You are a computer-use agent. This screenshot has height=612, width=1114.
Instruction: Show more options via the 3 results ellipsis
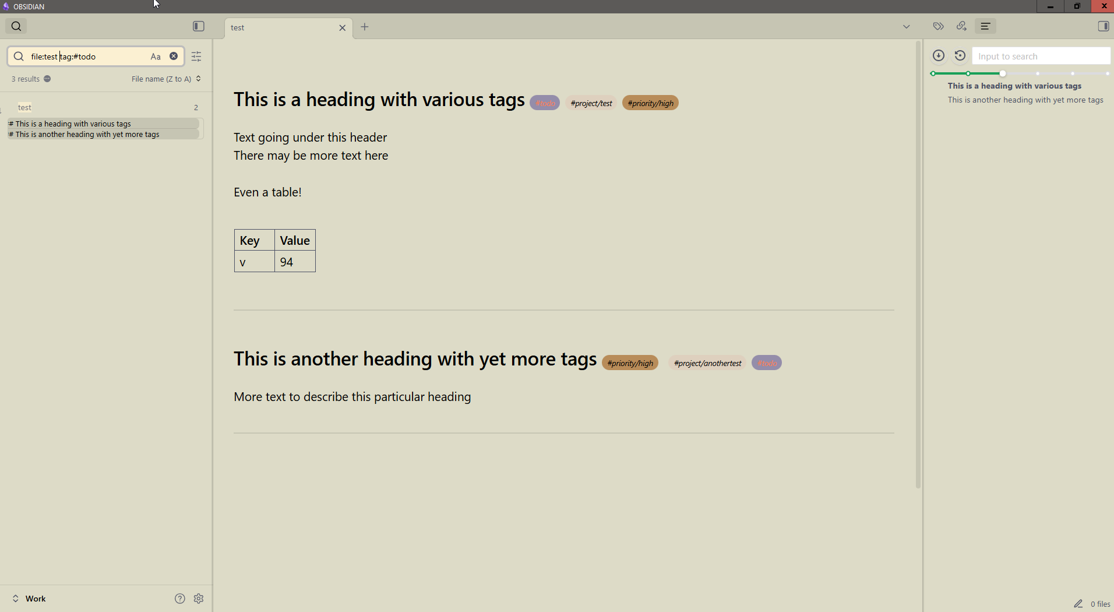pyautogui.click(x=47, y=79)
